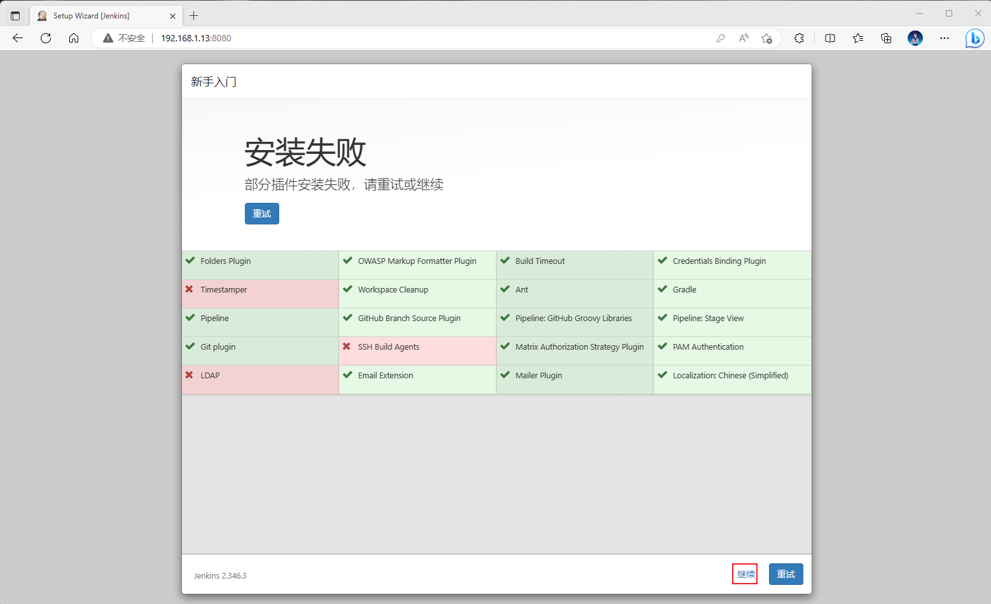Select the 'Git plugin' text
This screenshot has height=604, width=991.
pos(218,347)
